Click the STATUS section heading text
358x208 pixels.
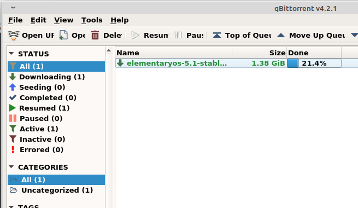(33, 54)
